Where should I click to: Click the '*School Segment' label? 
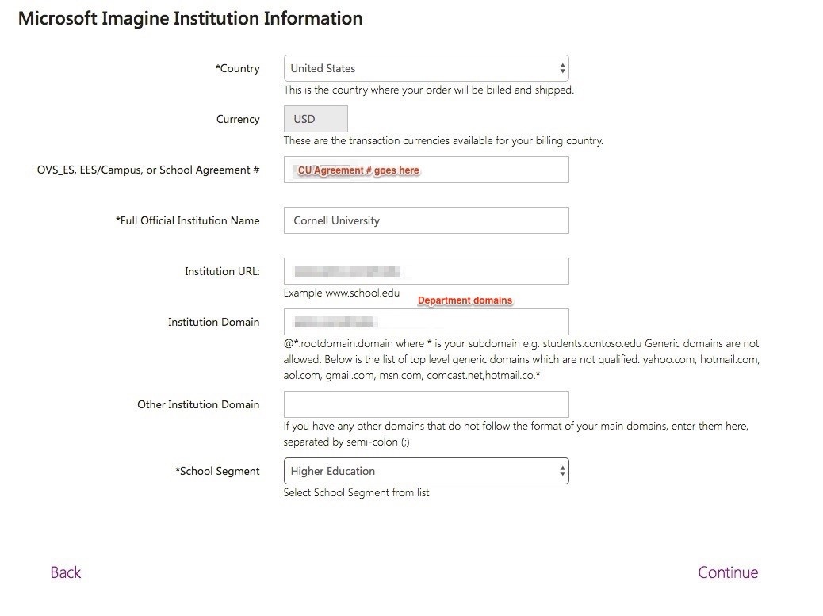click(x=217, y=471)
